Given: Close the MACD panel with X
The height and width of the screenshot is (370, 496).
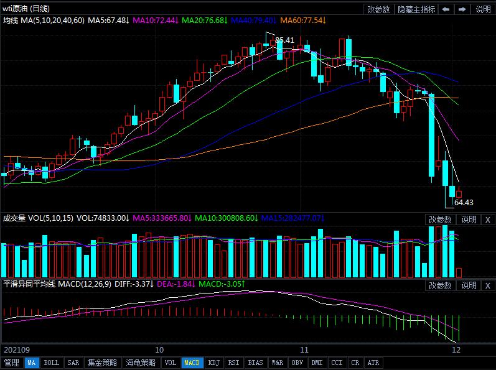Looking at the screenshot, I should point(487,285).
